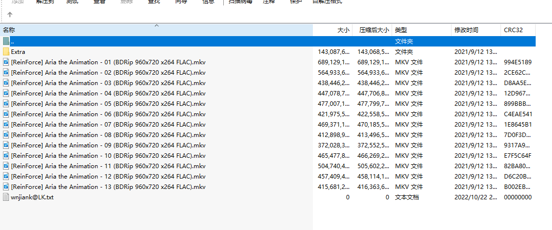Click the 扫描病毒 toolbar button
Image resolution: width=552 pixels, height=230 pixels.
[240, 2]
